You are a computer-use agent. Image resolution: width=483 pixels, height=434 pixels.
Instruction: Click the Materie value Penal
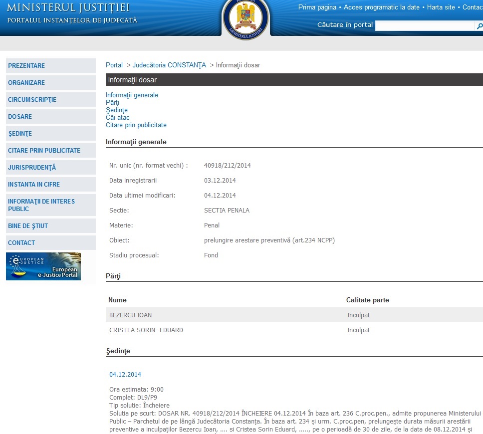[212, 225]
